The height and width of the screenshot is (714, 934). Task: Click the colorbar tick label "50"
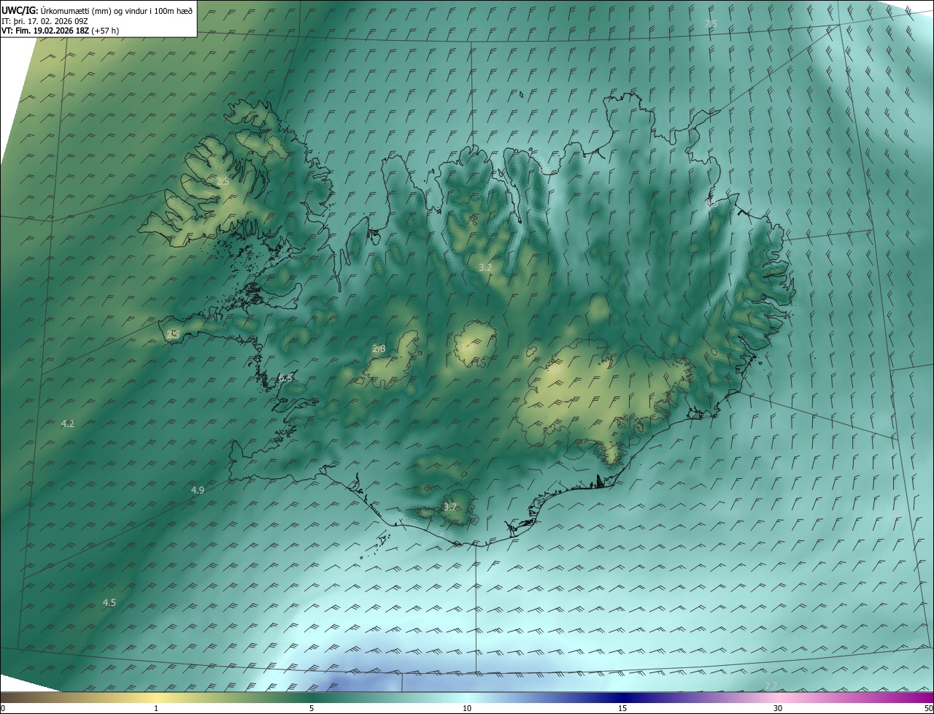point(929,708)
